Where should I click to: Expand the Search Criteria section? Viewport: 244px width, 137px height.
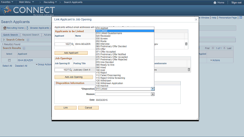click(x=4, y=40)
